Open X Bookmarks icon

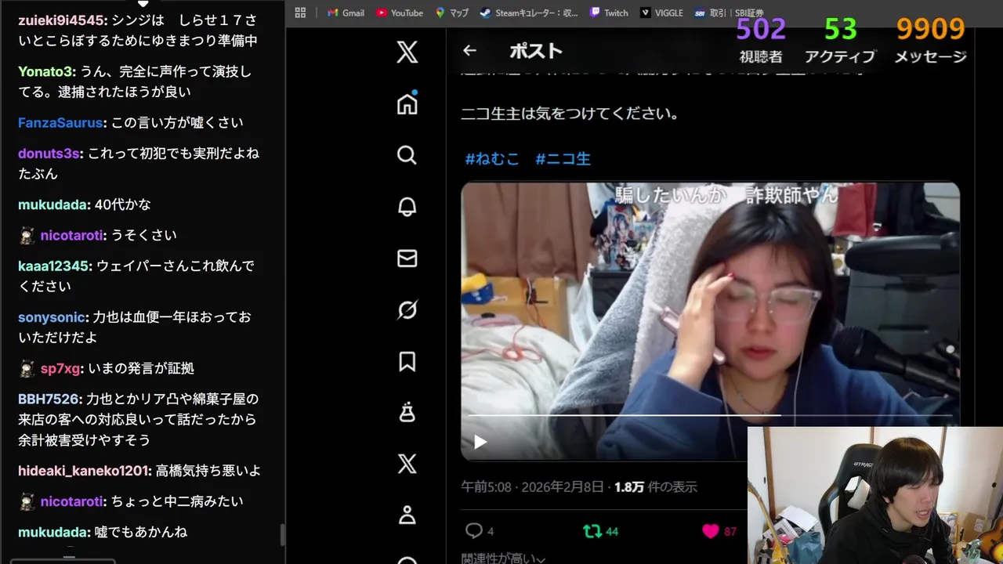(x=407, y=361)
